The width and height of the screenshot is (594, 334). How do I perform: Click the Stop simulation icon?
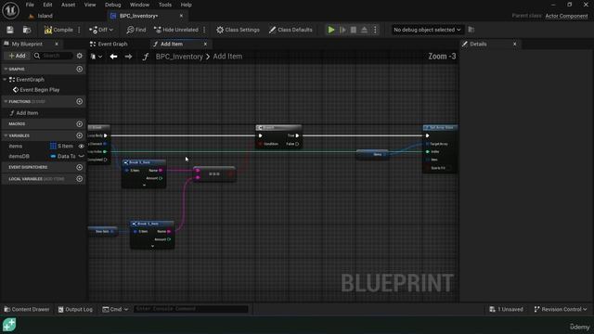click(x=353, y=30)
